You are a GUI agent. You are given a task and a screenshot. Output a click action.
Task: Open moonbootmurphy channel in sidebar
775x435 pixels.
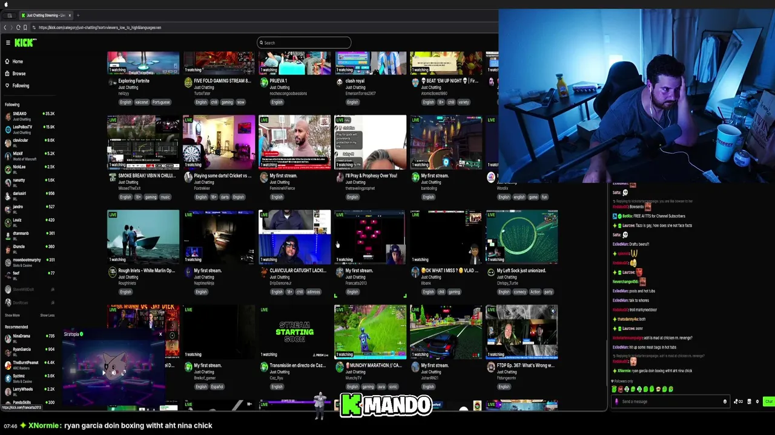(x=29, y=262)
